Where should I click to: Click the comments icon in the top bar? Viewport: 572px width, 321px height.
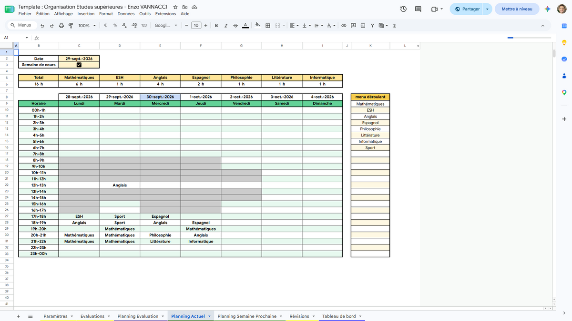point(419,9)
